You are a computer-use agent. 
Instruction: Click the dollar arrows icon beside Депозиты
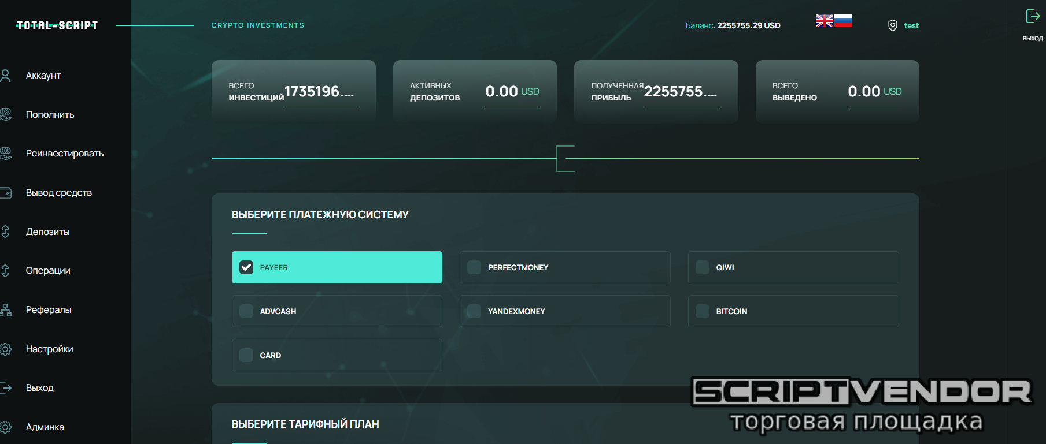click(x=6, y=232)
